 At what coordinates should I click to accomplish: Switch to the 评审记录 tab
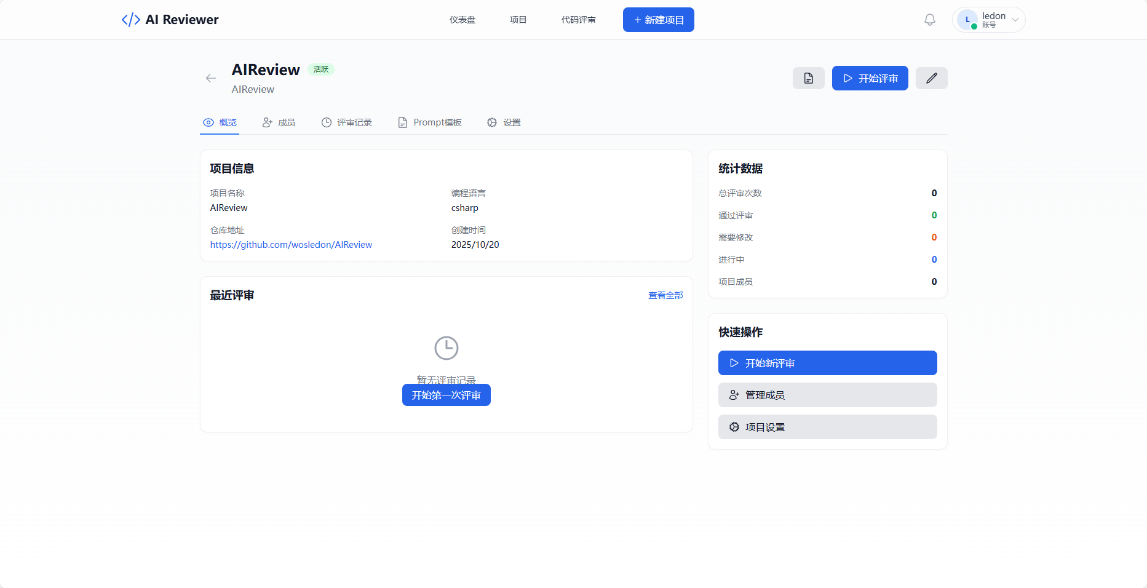[347, 122]
